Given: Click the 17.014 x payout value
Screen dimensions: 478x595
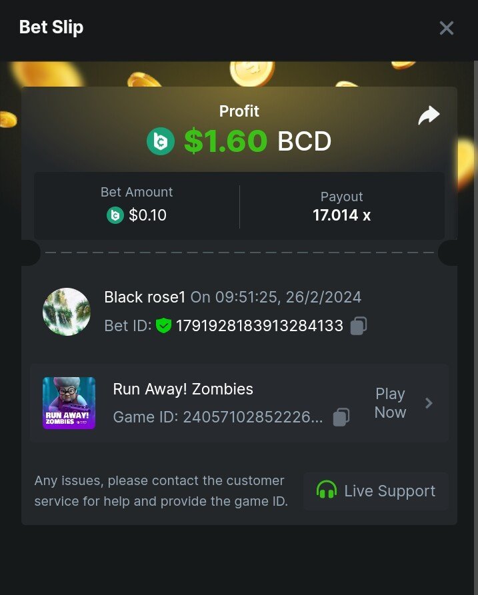Looking at the screenshot, I should click(x=342, y=215).
